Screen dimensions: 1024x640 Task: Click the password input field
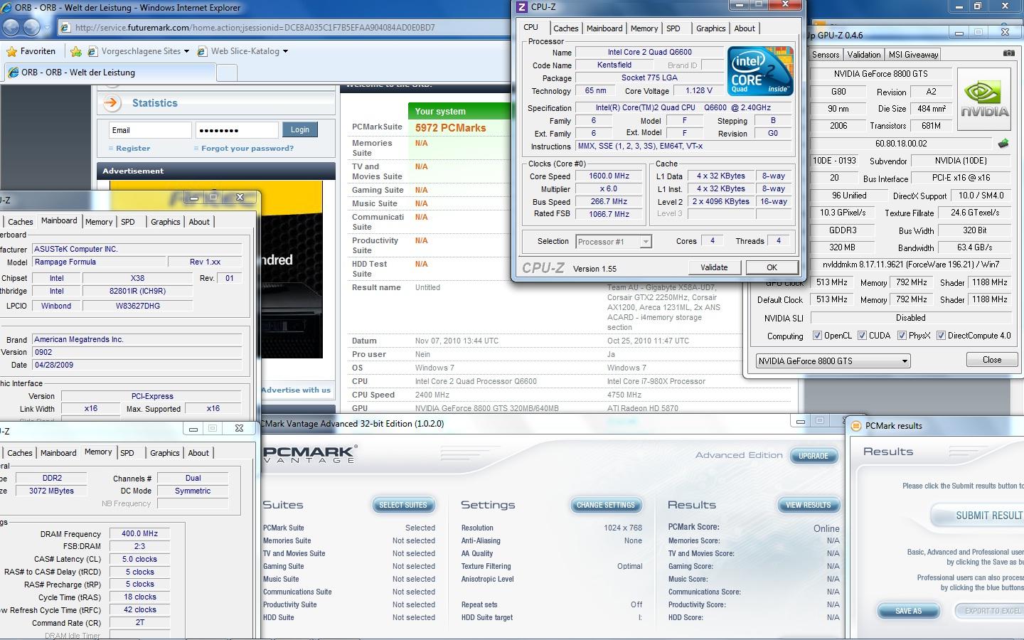pos(237,130)
